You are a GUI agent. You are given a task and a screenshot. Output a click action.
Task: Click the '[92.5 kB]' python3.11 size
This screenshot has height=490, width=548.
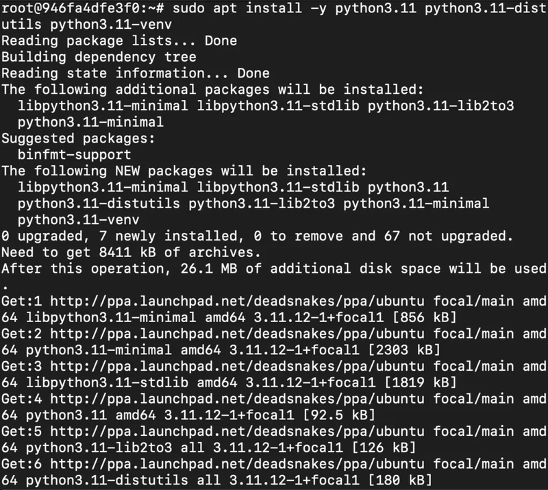339,415
